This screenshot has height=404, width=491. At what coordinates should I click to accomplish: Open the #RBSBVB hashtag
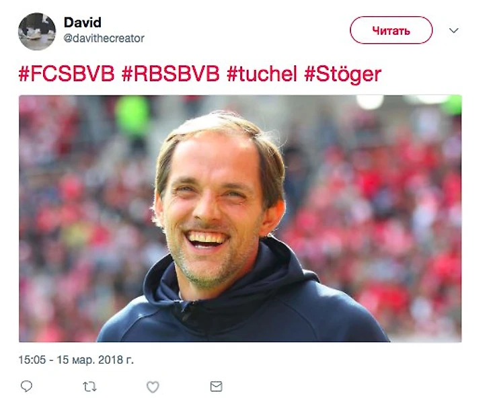tap(170, 74)
